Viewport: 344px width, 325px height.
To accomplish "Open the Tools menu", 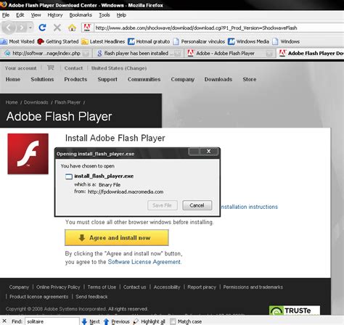I will pyautogui.click(x=105, y=15).
